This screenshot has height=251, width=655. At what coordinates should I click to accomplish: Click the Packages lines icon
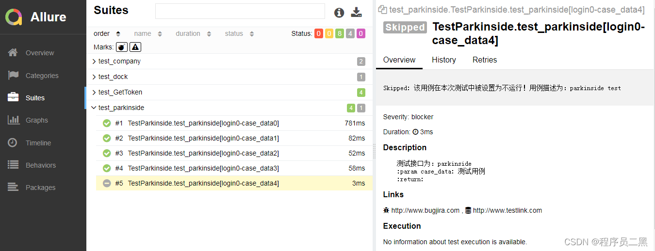pos(13,187)
